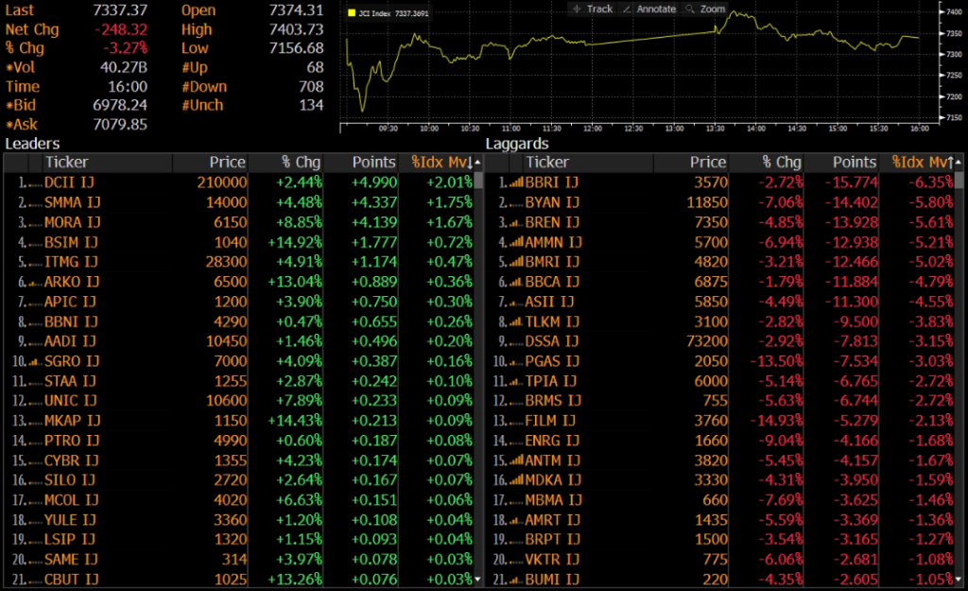This screenshot has width=968, height=591.
Task: Click the Leaders % Chg column header
Action: [x=299, y=163]
